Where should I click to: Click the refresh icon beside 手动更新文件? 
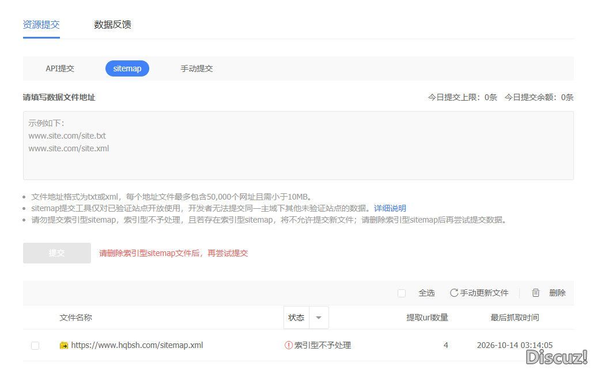point(454,293)
